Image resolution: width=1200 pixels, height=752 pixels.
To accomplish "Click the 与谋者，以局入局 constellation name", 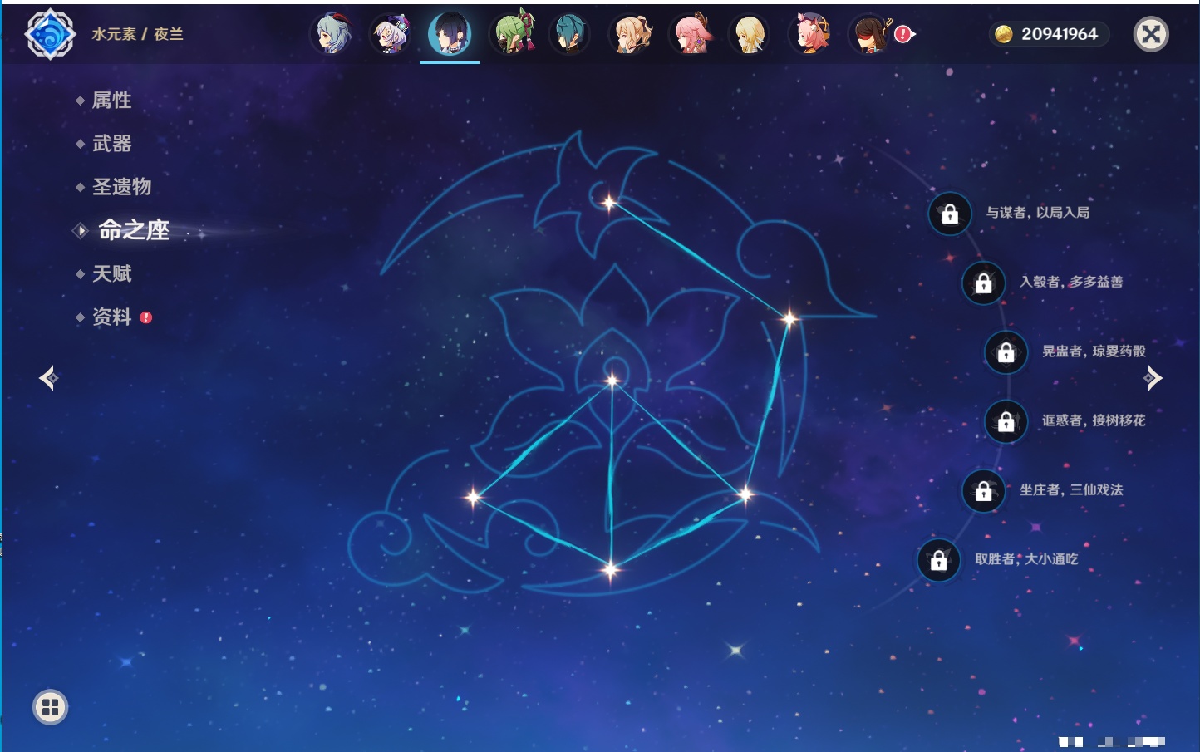I will [x=1038, y=213].
